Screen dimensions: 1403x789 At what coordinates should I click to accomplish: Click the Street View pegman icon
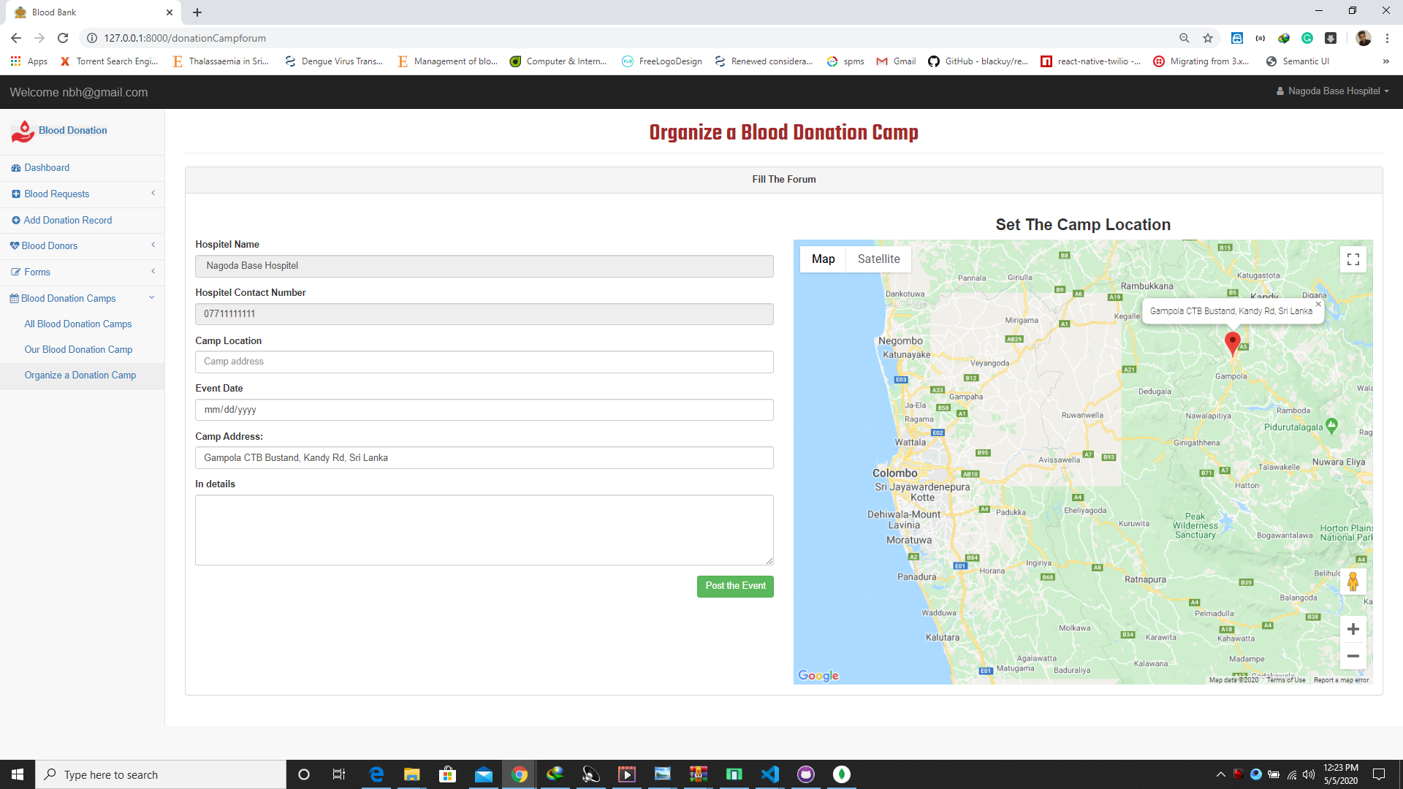tap(1353, 582)
